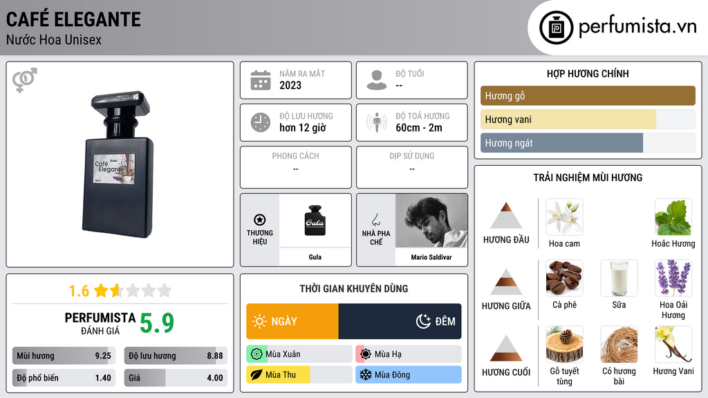
Task: Click the TRẢI NGHIỆM MÙI HƯƠNG heading
Action: pos(588,178)
